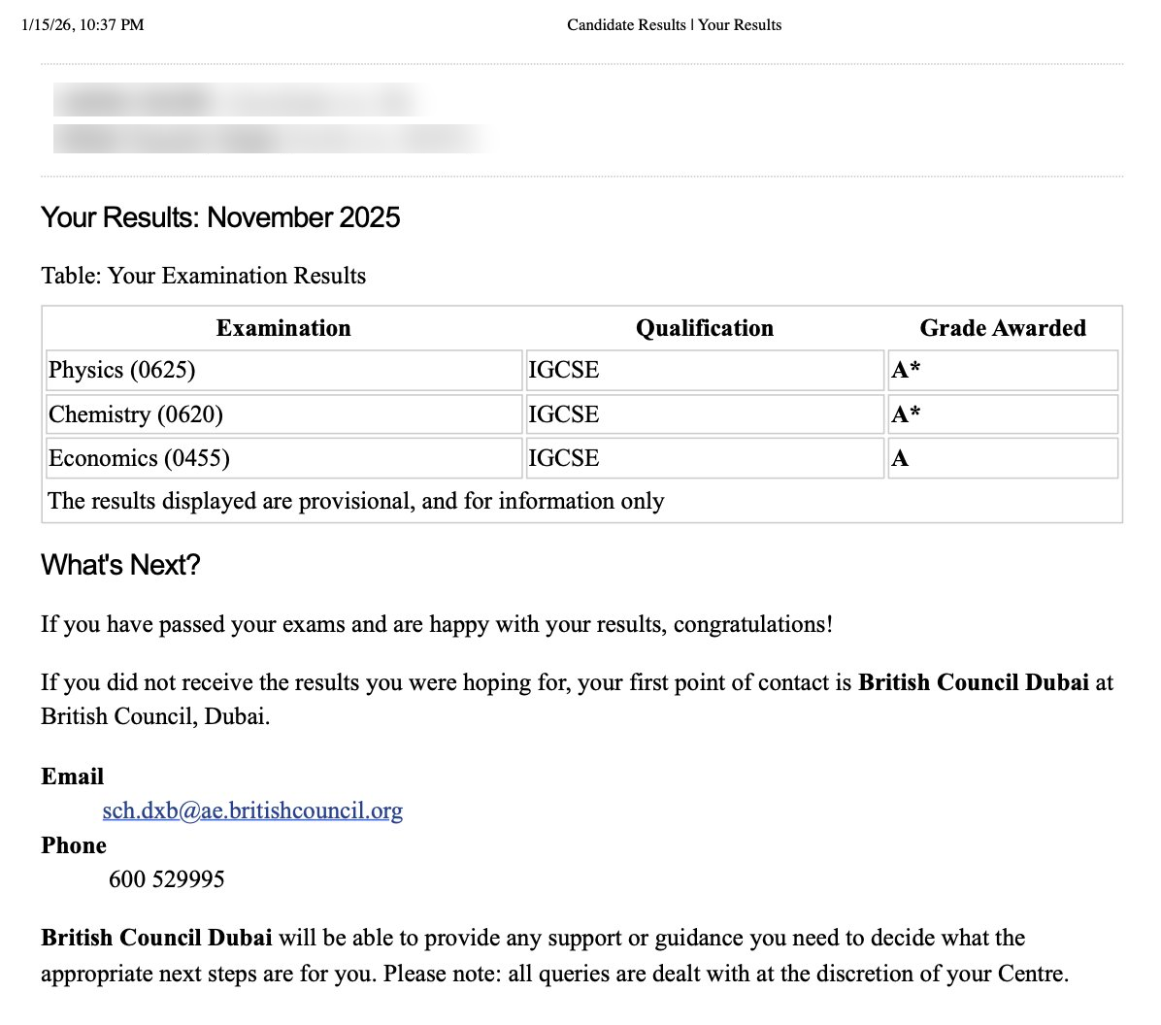Click the "Table: Your Examination Results" caption

click(204, 276)
